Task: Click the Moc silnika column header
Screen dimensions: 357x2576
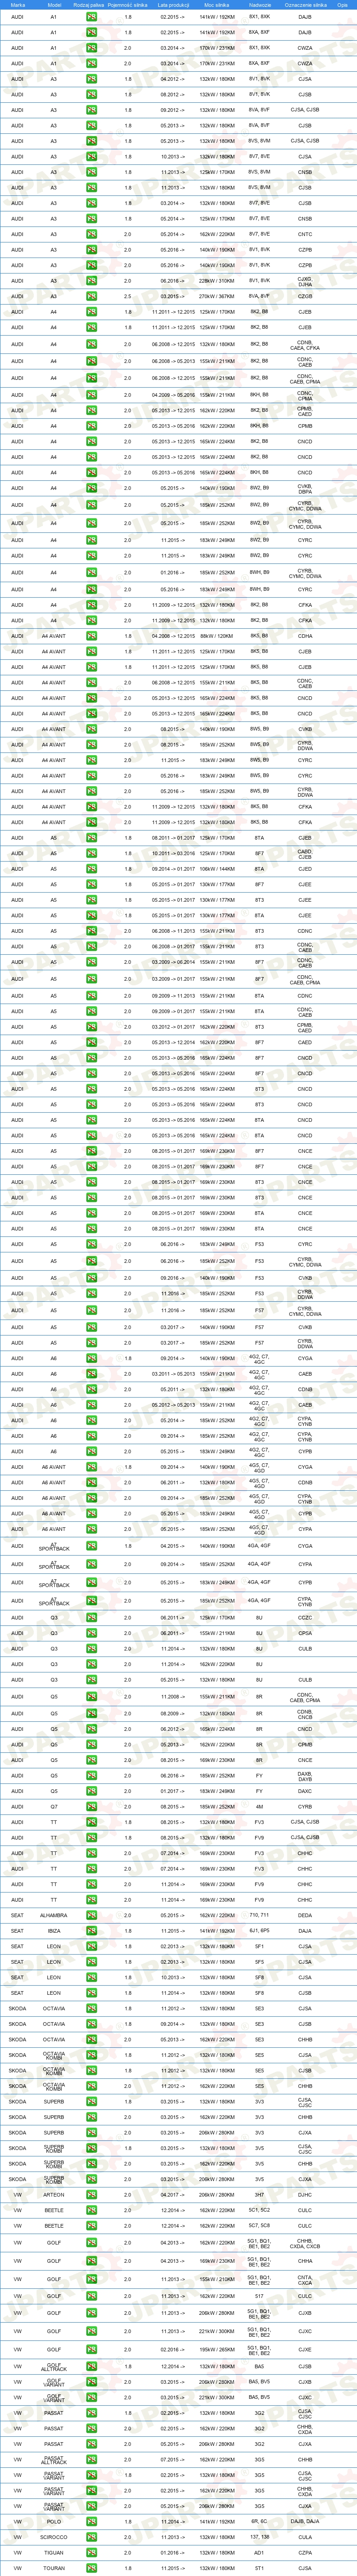Action: click(216, 5)
